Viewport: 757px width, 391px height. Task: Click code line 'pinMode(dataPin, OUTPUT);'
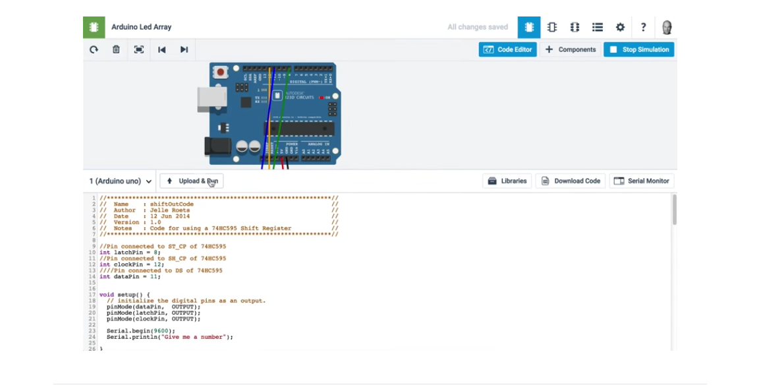tap(154, 307)
